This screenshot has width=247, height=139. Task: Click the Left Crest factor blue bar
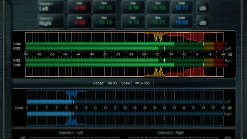click(x=125, y=102)
